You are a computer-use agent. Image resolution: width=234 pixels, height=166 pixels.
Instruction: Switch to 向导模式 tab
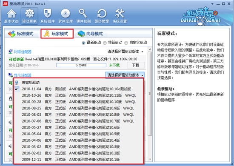coord(91,34)
